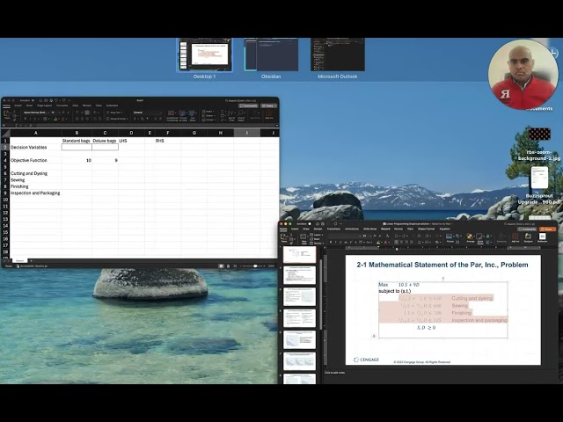Click Reset in PowerPoint slides group

tap(314, 239)
